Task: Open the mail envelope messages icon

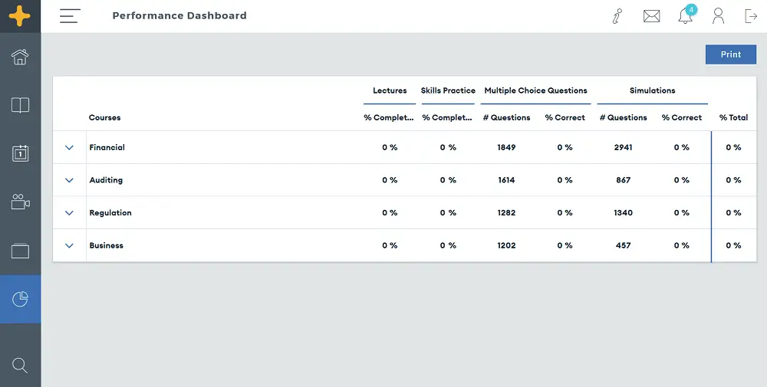Action: coord(651,16)
